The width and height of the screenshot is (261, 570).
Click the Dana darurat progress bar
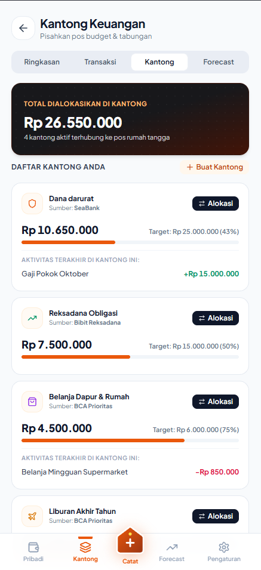[130, 242]
